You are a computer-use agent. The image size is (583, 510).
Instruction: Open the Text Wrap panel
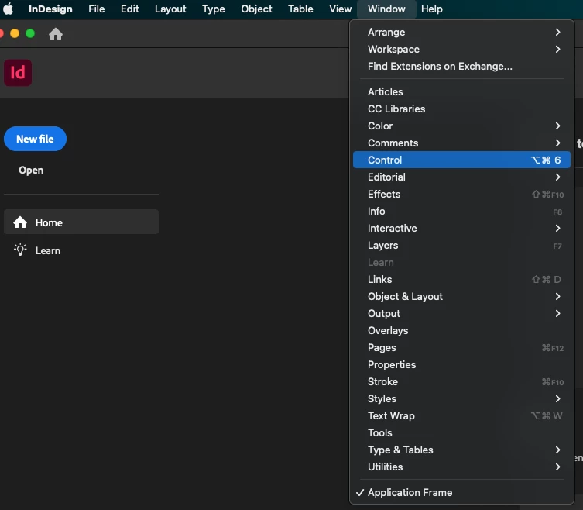click(x=461, y=415)
